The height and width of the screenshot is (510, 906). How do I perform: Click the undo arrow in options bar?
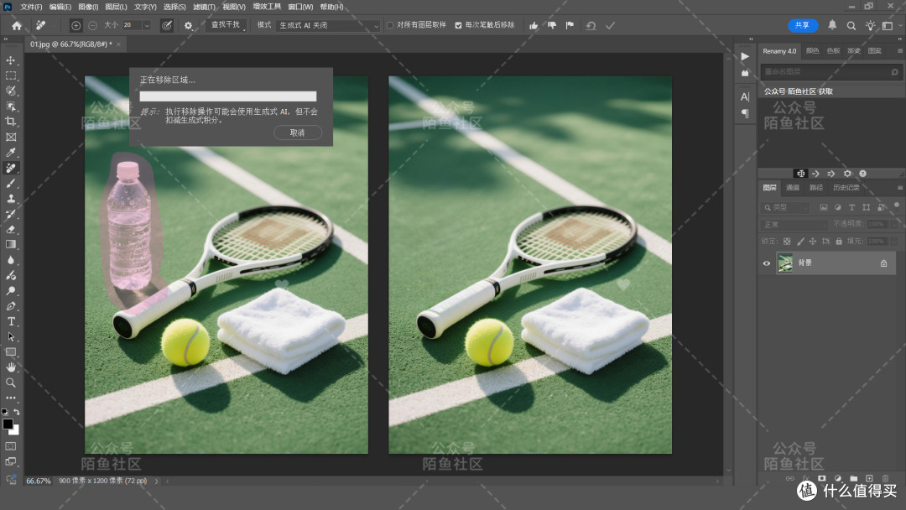[x=591, y=25]
